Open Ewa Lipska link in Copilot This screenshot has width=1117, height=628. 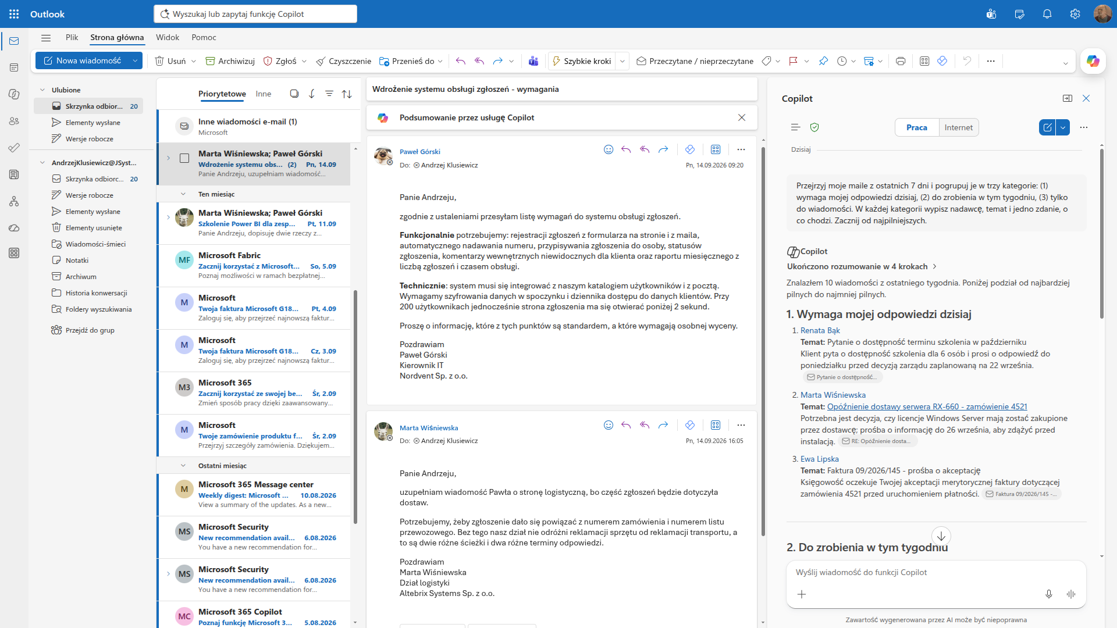[x=820, y=459]
